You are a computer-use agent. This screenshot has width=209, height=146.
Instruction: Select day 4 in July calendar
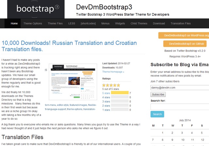(x=192, y=133)
